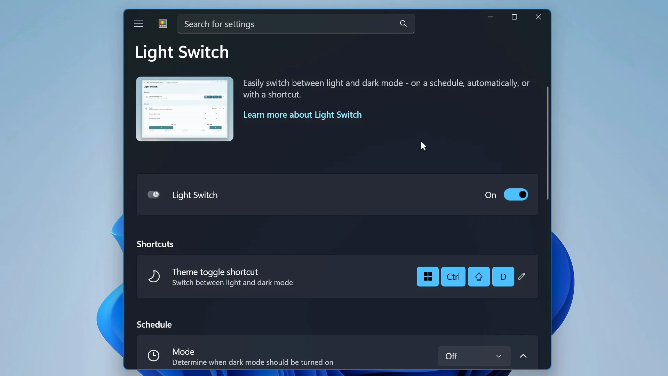This screenshot has height=376, width=668.
Task: Edit the theme toggle shortcut with pencil
Action: [x=521, y=277]
